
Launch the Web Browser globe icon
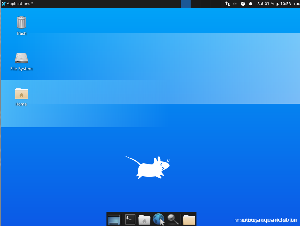159,220
